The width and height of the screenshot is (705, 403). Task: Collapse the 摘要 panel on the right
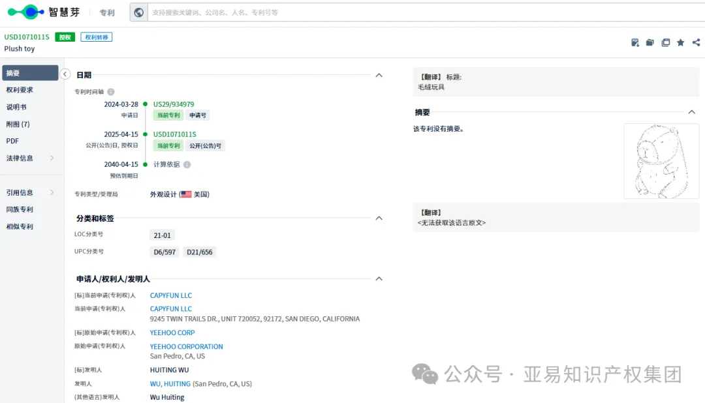pos(691,112)
